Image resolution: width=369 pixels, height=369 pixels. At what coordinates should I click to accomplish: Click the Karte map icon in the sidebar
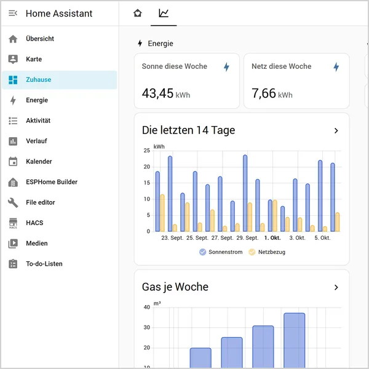(13, 59)
